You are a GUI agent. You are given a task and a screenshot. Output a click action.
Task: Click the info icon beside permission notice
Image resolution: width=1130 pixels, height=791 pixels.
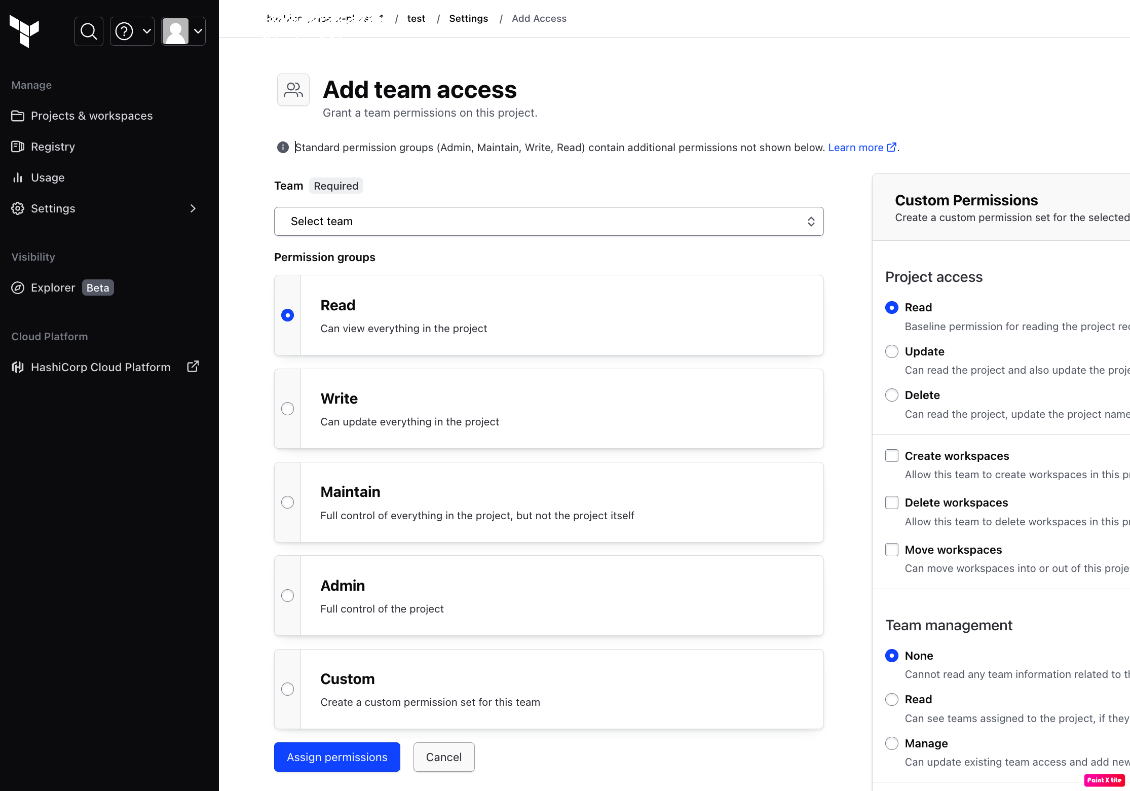click(x=283, y=148)
